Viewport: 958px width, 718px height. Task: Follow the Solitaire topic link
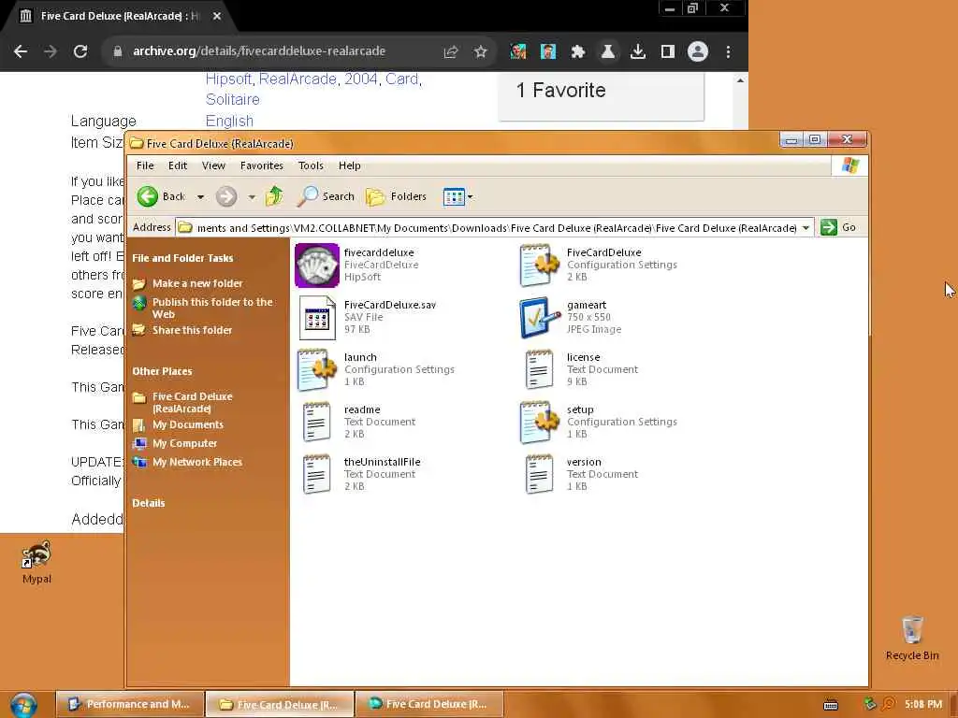[233, 99]
